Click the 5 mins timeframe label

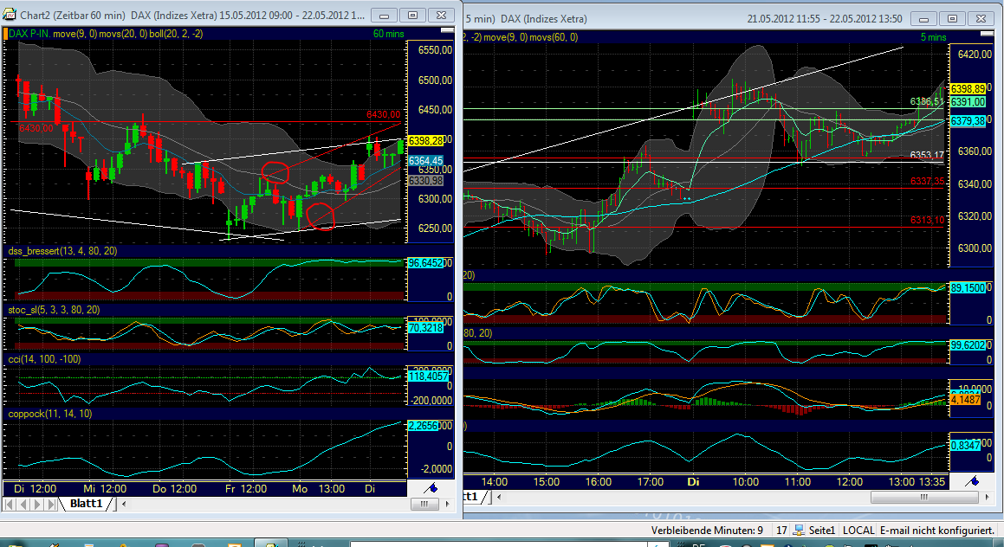coord(934,37)
